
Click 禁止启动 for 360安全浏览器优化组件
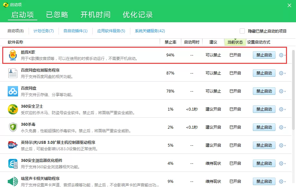(x=264, y=163)
